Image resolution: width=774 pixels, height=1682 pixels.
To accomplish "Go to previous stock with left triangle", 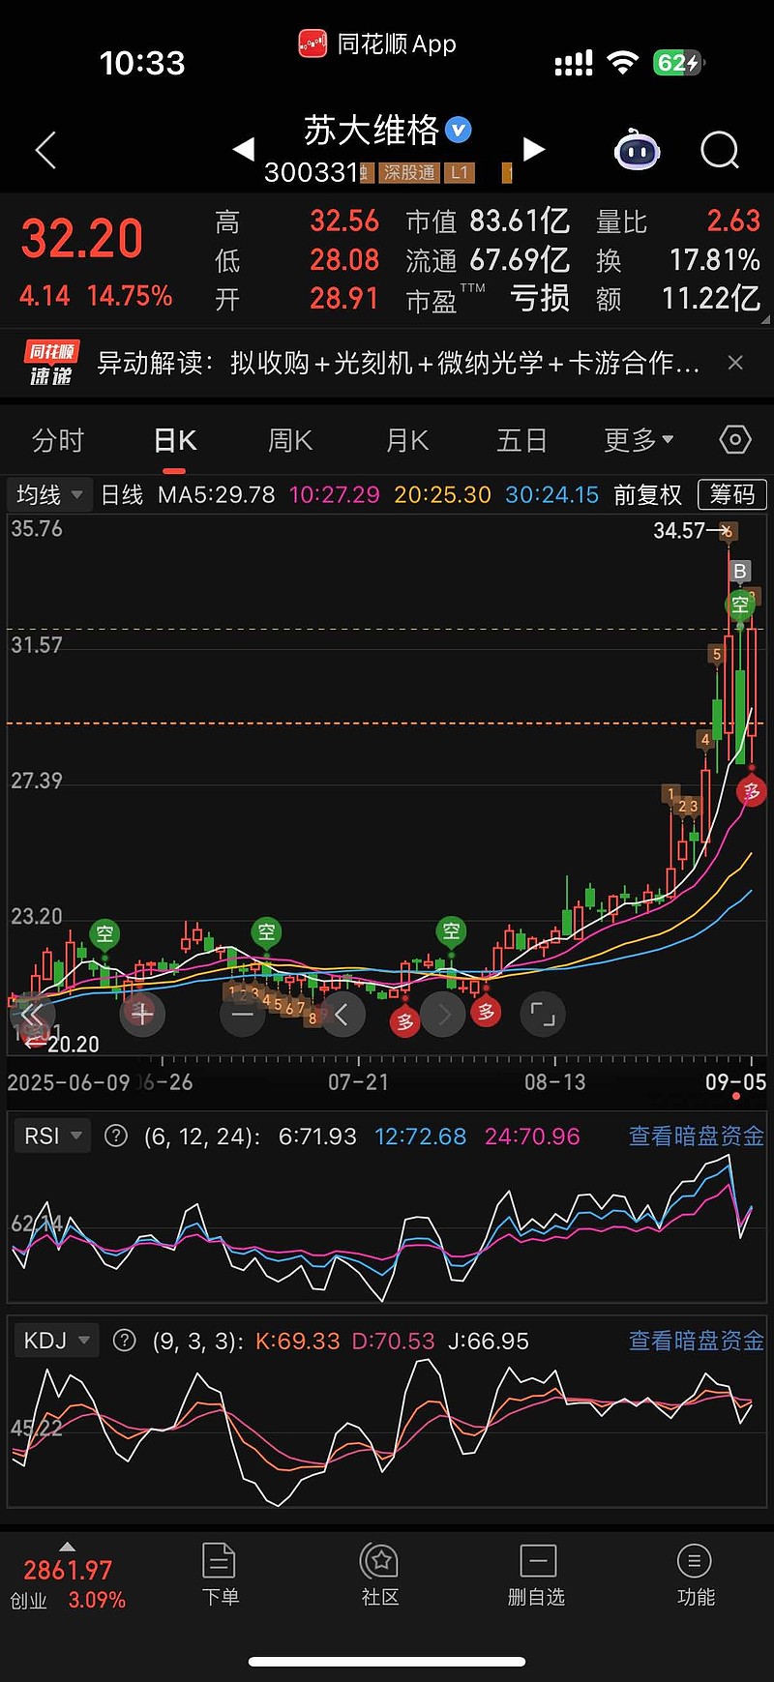I will [244, 149].
